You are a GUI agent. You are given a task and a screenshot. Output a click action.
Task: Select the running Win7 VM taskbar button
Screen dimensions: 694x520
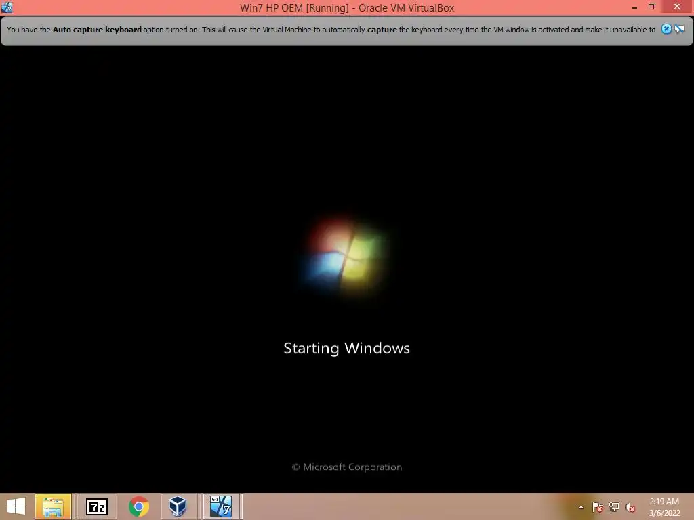click(x=222, y=506)
